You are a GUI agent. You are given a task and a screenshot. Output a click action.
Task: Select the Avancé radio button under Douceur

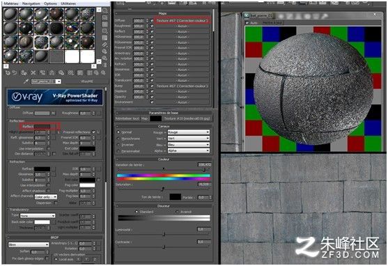[177, 212]
